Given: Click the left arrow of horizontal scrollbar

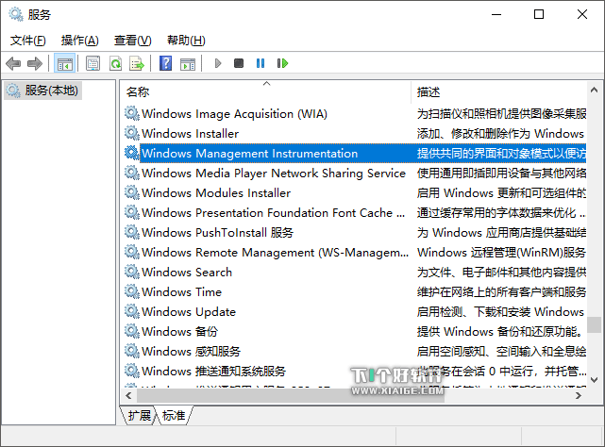Looking at the screenshot, I should click(129, 395).
